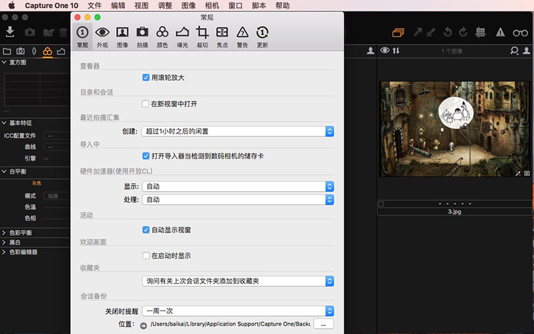The width and height of the screenshot is (534, 334).
Task: Open the 拍摄 (Capture) preferences tab
Action: point(142,37)
